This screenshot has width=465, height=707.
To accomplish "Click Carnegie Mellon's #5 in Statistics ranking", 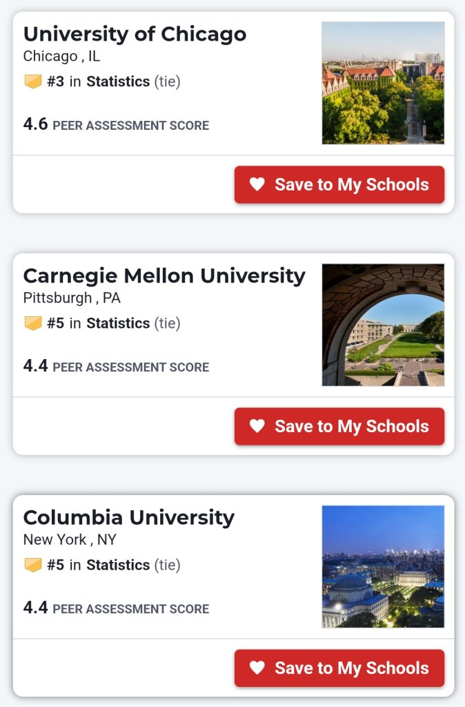I will pos(99,323).
